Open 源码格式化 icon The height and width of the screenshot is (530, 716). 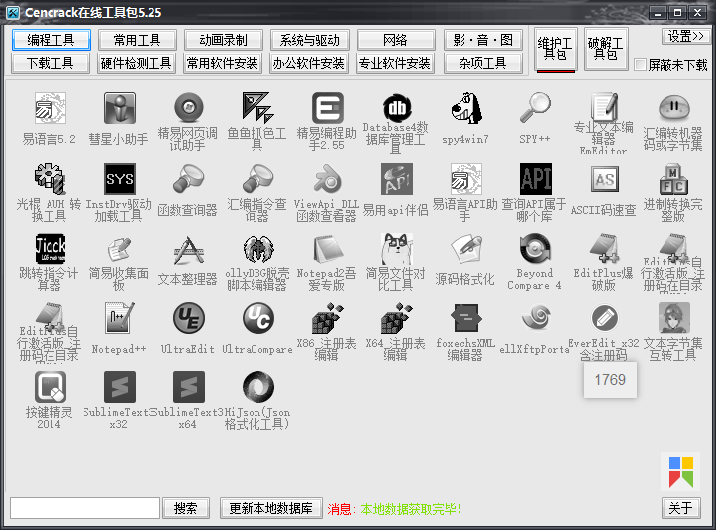point(466,249)
